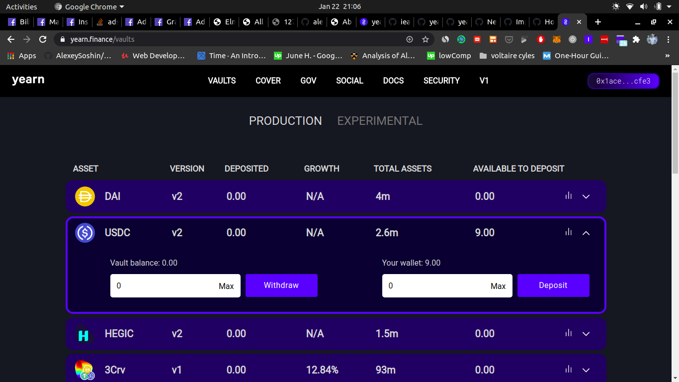Click the 3Crv token logo
The image size is (679, 382).
85,370
